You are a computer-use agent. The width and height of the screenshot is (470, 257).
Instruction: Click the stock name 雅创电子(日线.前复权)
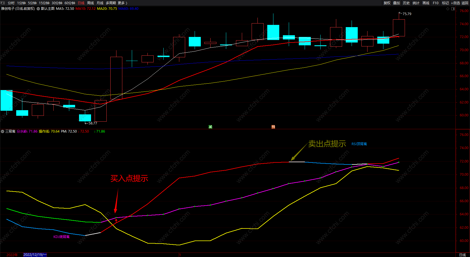pos(18,9)
